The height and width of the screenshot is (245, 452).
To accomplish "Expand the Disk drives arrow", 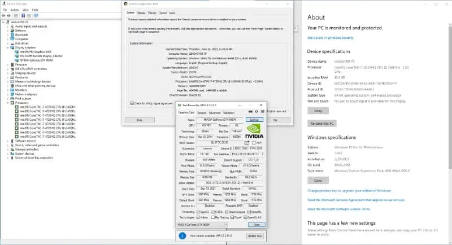I will click(8, 43).
